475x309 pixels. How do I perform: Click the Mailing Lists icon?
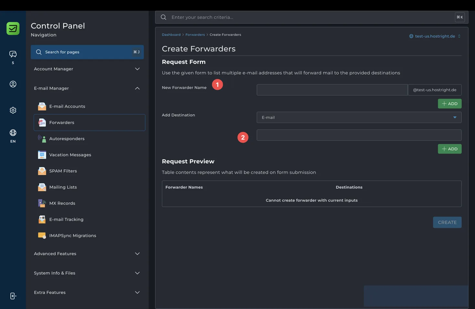tap(42, 187)
